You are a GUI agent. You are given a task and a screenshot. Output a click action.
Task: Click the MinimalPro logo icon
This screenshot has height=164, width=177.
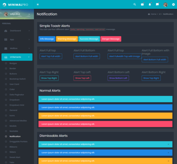click(x=4, y=5)
